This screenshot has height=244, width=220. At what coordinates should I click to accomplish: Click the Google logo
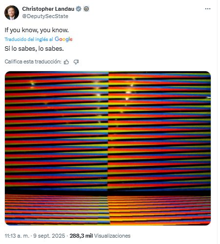63,39
